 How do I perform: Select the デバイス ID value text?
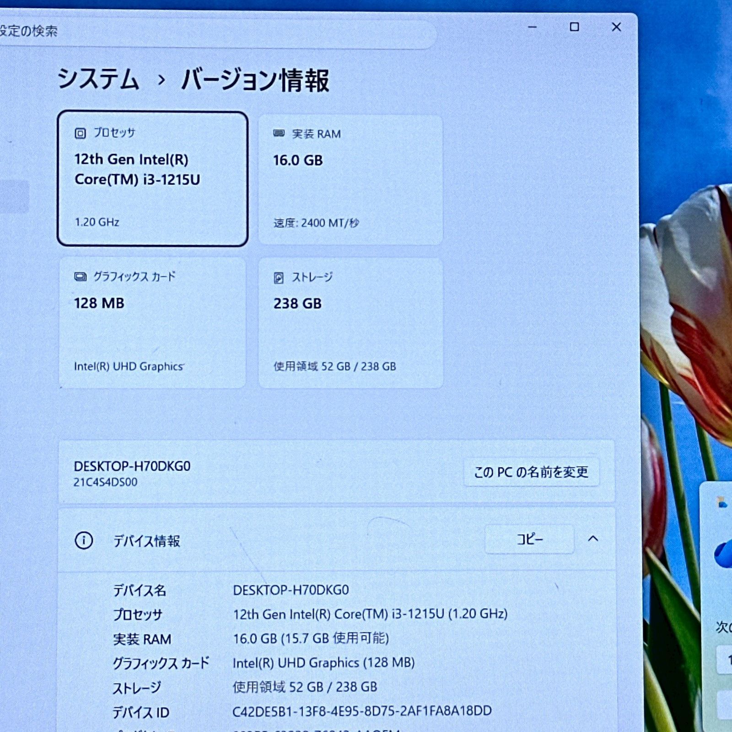[362, 711]
